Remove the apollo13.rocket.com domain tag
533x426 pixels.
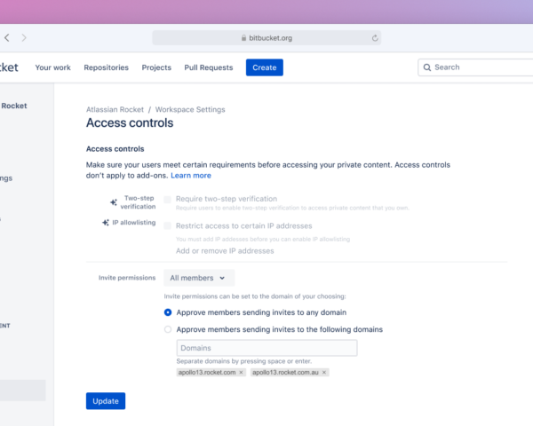coord(242,373)
